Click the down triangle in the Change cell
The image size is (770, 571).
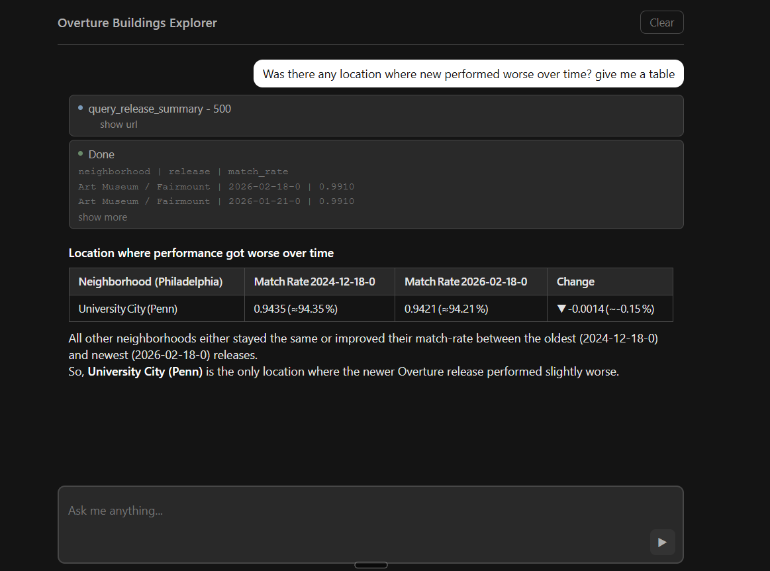pos(561,308)
